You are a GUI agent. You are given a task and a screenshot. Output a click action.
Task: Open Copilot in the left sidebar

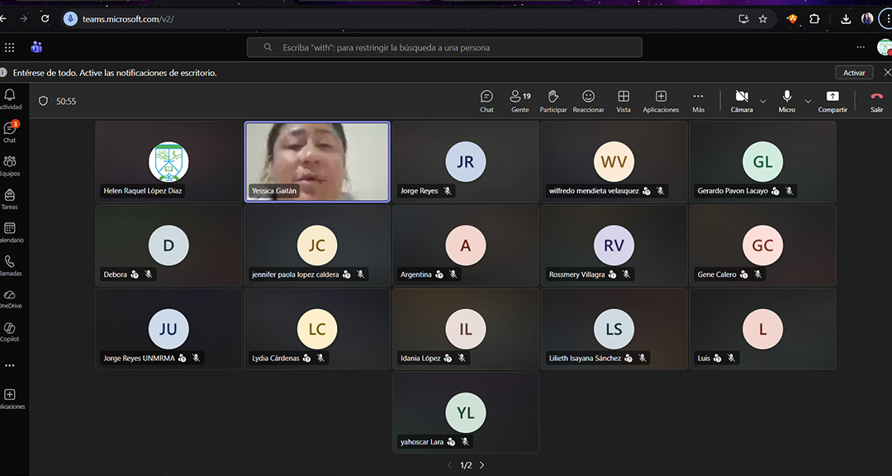tap(10, 332)
